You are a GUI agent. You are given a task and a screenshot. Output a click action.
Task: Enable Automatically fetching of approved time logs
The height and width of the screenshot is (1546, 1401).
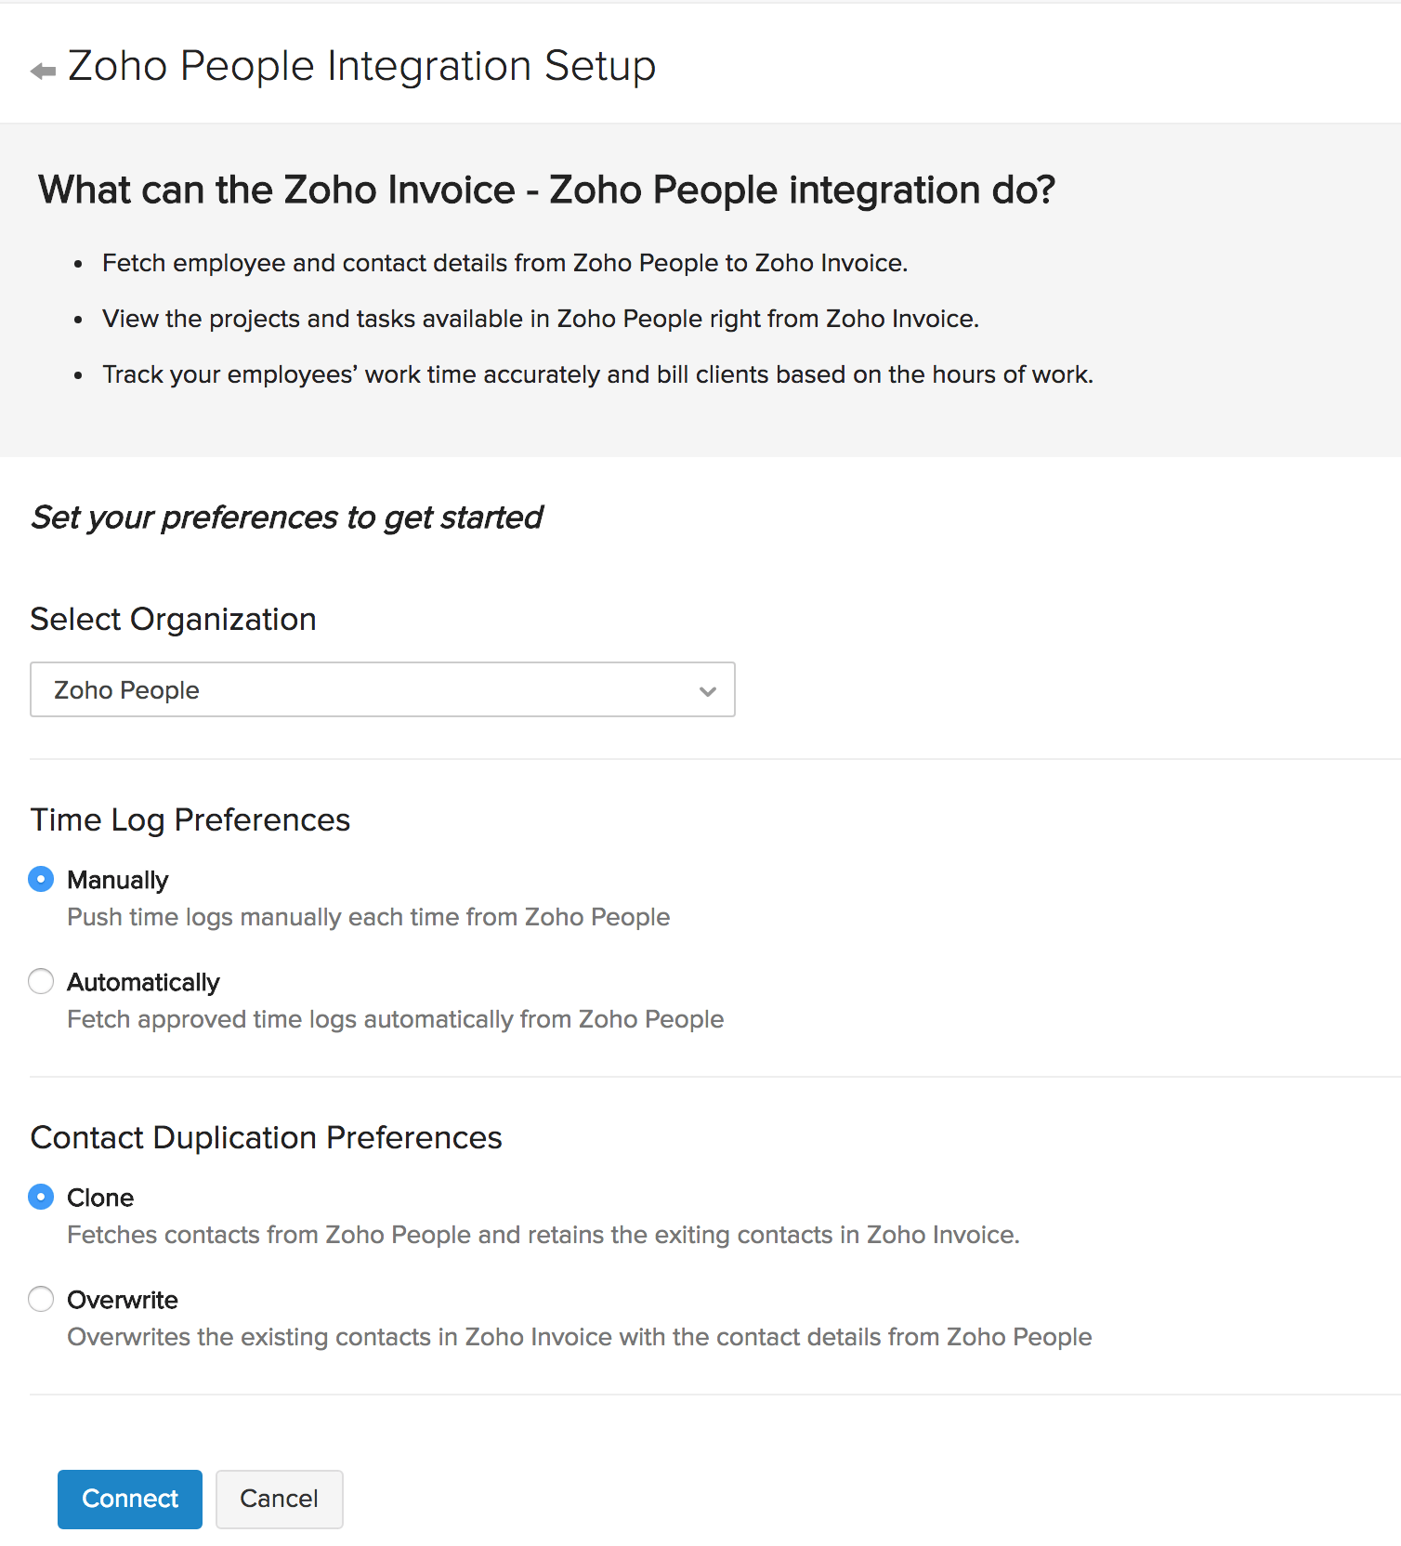click(x=41, y=981)
